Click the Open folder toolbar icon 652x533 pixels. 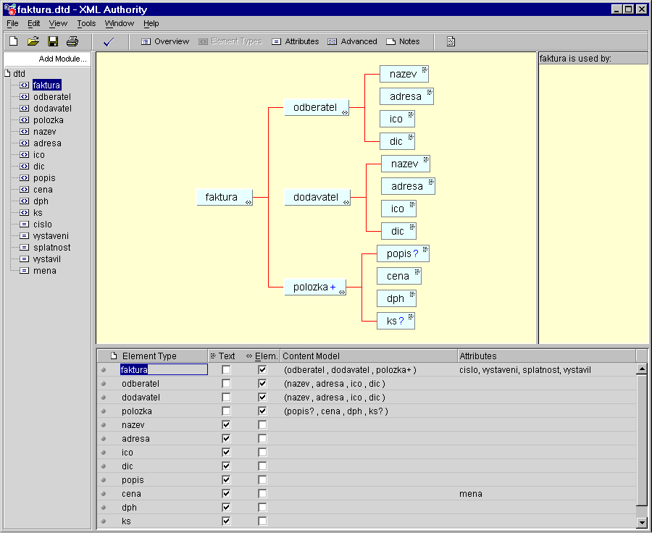tap(33, 41)
